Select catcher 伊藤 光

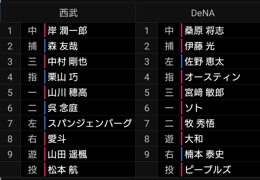coord(200,46)
